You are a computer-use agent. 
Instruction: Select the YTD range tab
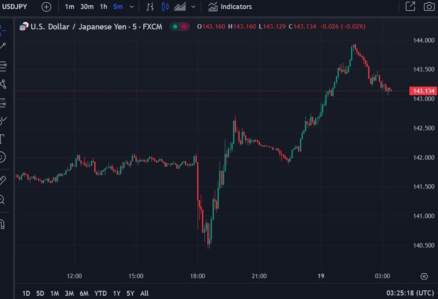tap(101, 293)
